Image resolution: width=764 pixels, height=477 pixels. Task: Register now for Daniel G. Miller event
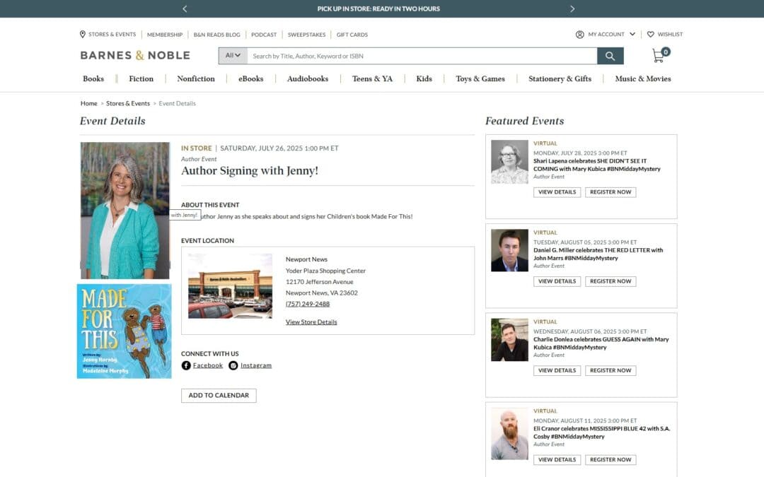click(x=610, y=281)
